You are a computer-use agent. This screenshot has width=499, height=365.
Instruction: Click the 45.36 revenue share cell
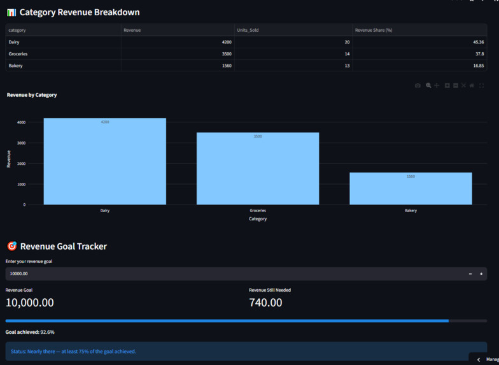click(420, 42)
